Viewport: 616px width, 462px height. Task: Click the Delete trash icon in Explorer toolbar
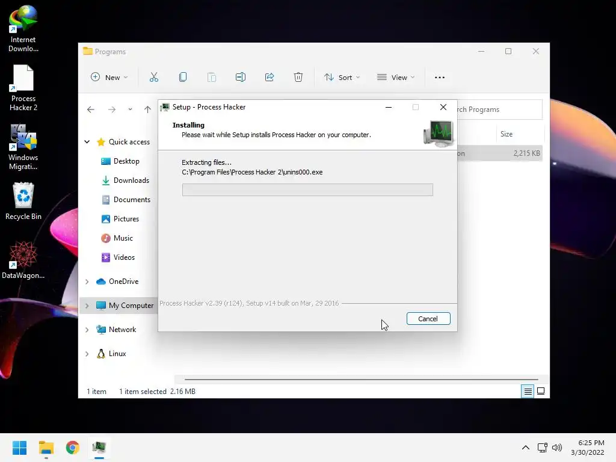coord(298,77)
